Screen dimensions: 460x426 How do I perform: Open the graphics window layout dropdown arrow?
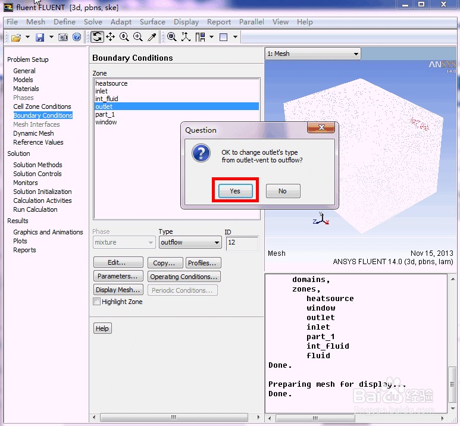[x=235, y=37]
